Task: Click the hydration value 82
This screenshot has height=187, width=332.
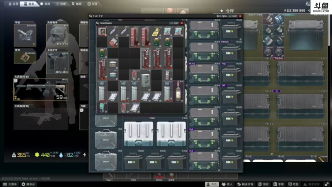Action: [70, 155]
